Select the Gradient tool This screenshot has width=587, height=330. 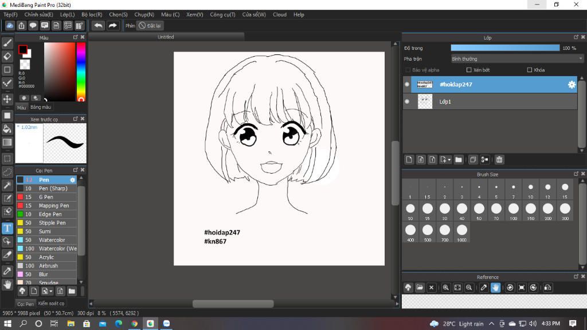pos(7,143)
